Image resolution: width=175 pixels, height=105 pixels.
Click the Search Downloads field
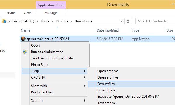coord(155,21)
